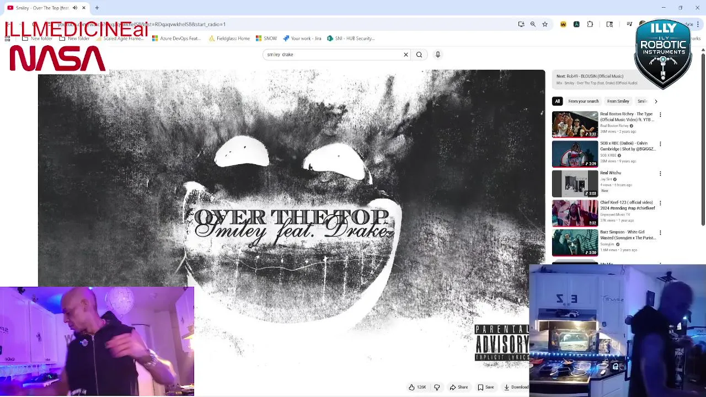This screenshot has width=706, height=397.
Task: Click the Jay Sirt channel name
Action: click(x=606, y=179)
